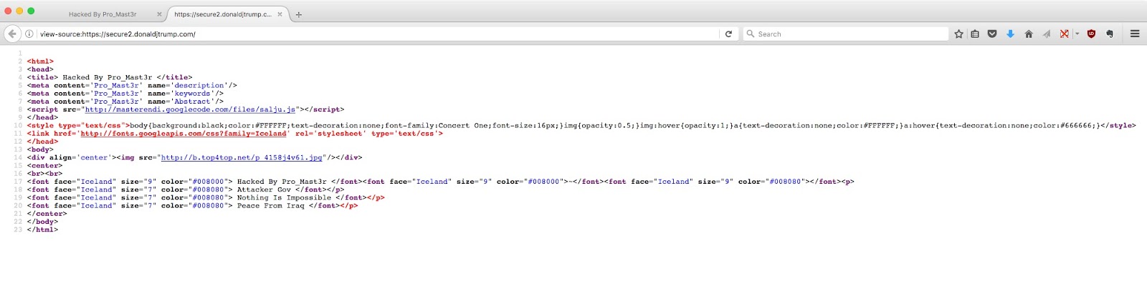Open the downloads arrow icon

[1010, 34]
